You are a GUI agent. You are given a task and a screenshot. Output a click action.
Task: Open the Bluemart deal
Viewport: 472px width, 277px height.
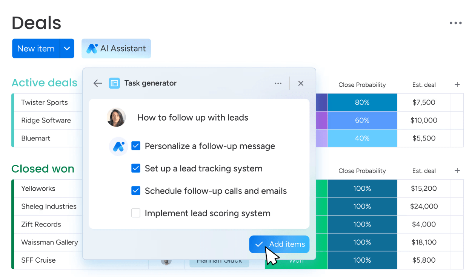[x=36, y=138]
